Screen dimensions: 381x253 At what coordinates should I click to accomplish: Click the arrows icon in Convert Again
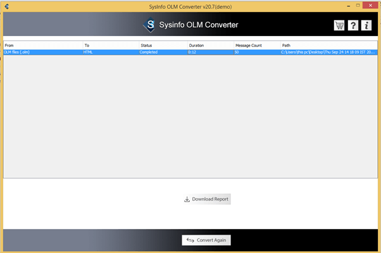click(190, 240)
